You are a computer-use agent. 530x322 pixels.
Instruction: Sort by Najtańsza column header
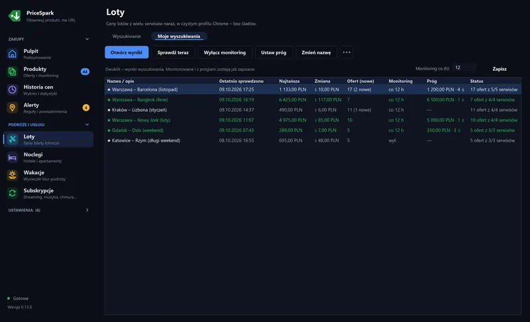click(290, 81)
